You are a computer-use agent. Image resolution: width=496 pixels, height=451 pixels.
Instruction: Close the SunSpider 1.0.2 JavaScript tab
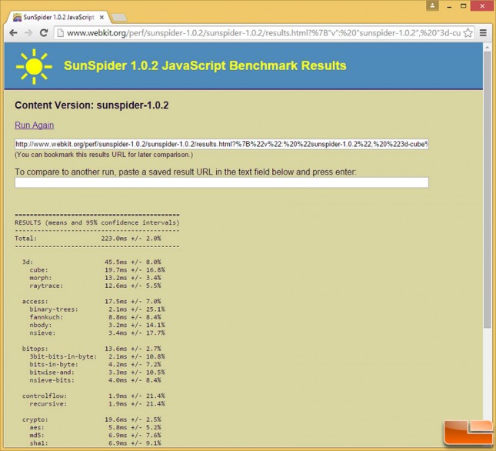pyautogui.click(x=102, y=18)
